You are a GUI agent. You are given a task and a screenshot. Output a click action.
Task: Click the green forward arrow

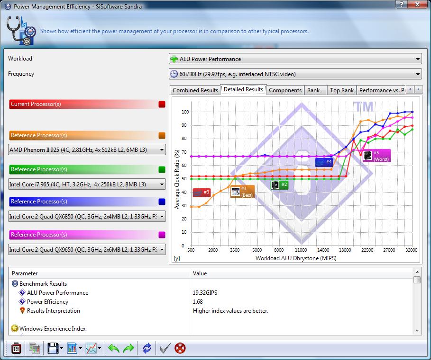tap(129, 349)
